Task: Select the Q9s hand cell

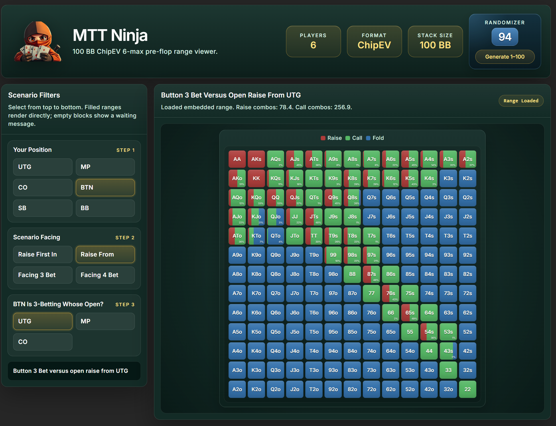Action: click(x=333, y=198)
